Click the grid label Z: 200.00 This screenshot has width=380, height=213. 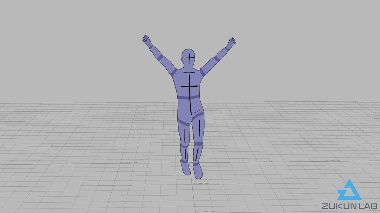click(x=206, y=211)
